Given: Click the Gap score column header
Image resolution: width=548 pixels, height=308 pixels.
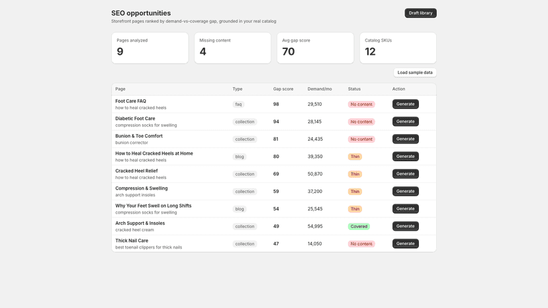Looking at the screenshot, I should pos(283,89).
